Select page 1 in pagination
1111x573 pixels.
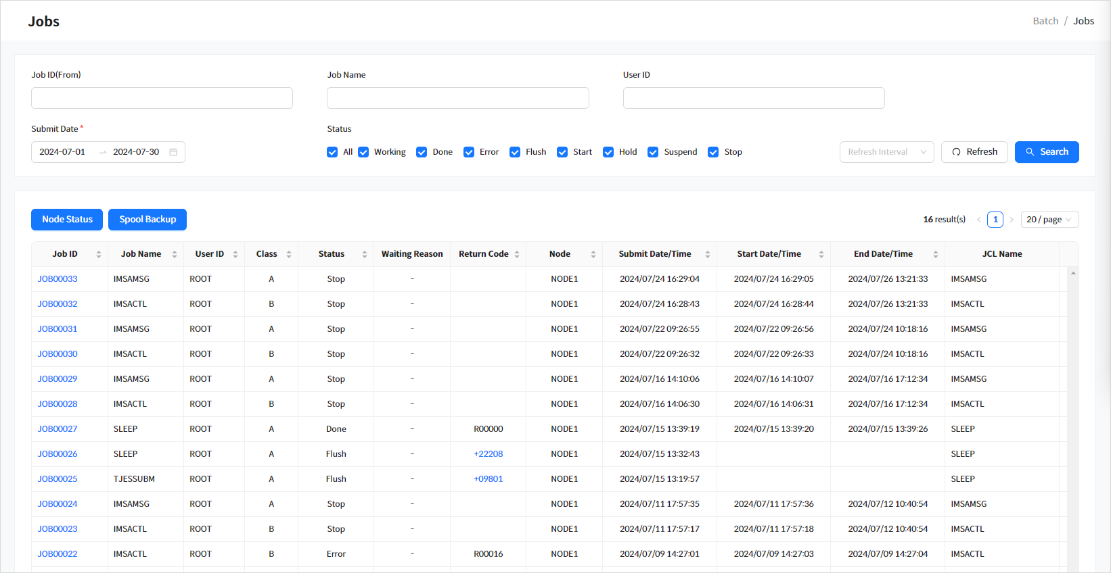pos(995,220)
